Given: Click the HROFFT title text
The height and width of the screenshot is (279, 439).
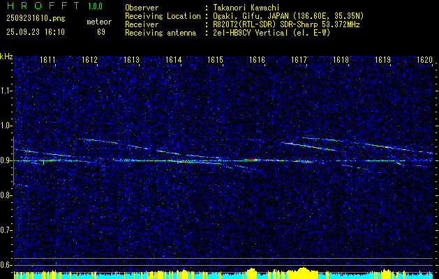Looking at the screenshot, I should point(43,6).
